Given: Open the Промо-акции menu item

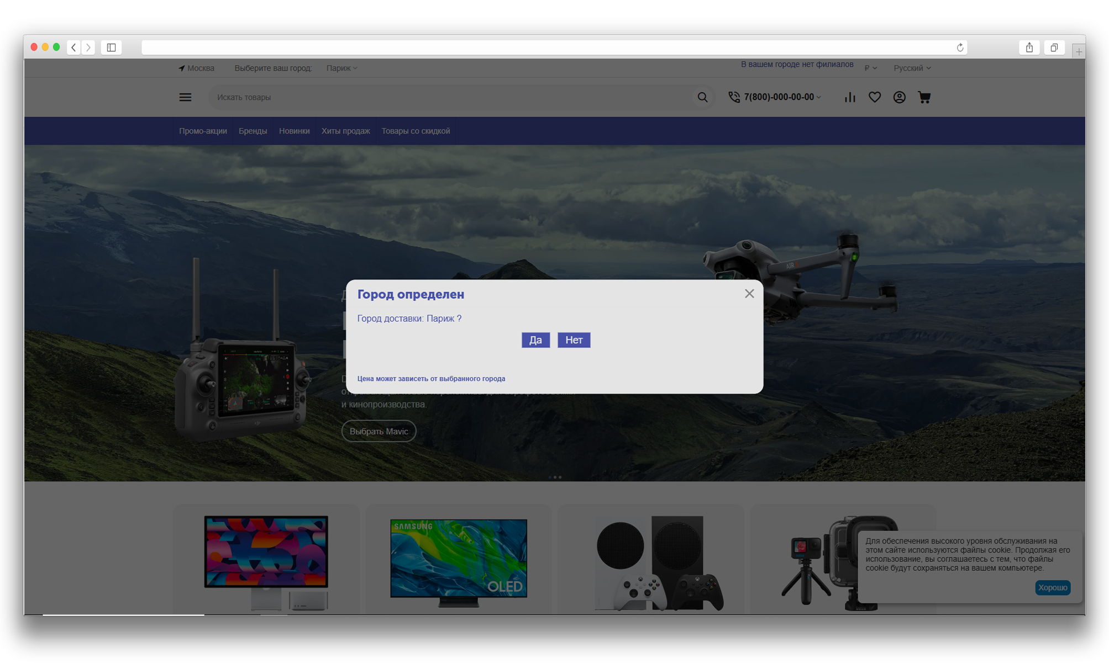Looking at the screenshot, I should 203,131.
